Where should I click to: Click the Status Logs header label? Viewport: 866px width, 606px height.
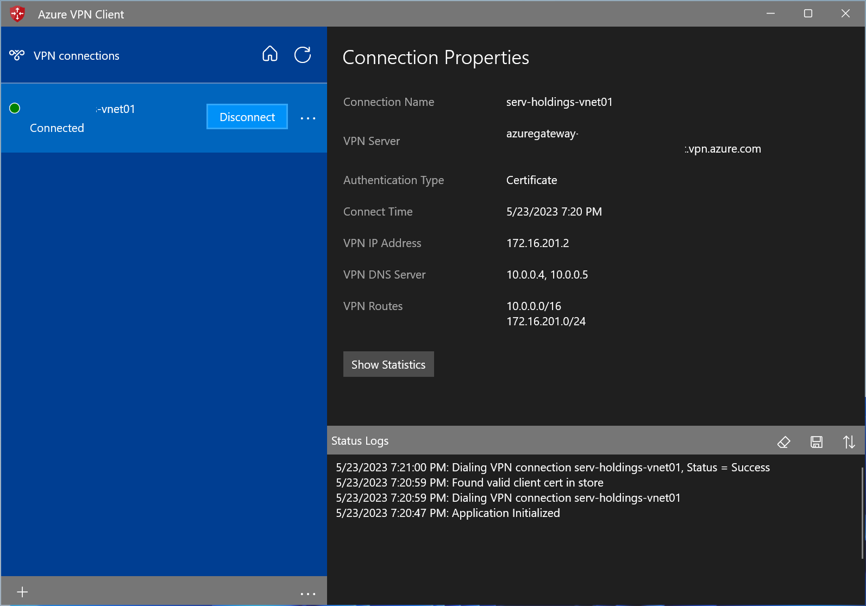click(360, 441)
